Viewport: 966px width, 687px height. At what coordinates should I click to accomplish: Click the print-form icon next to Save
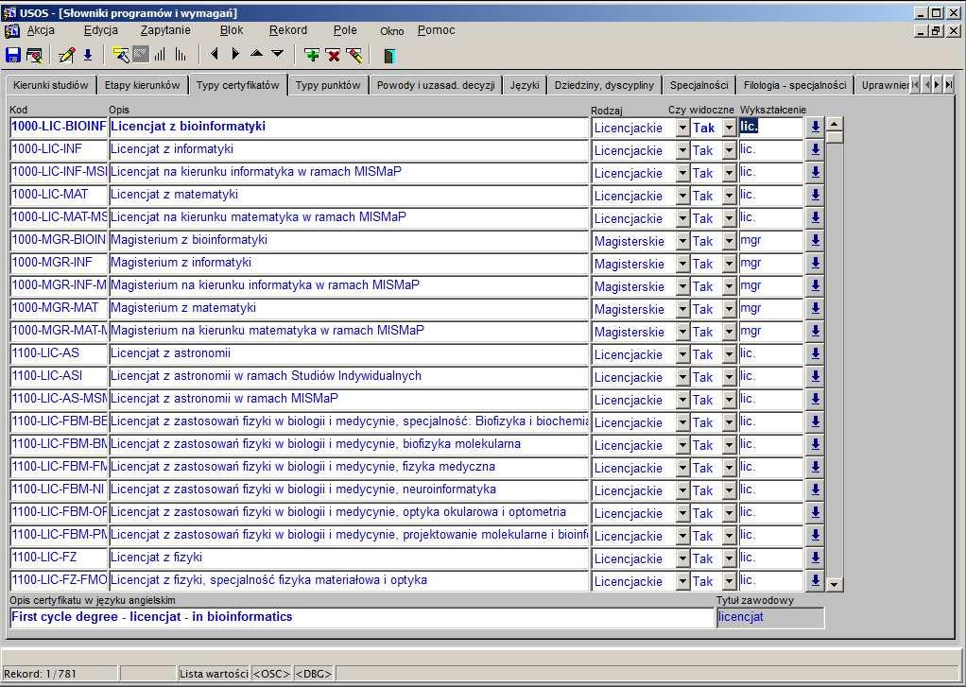pyautogui.click(x=34, y=55)
